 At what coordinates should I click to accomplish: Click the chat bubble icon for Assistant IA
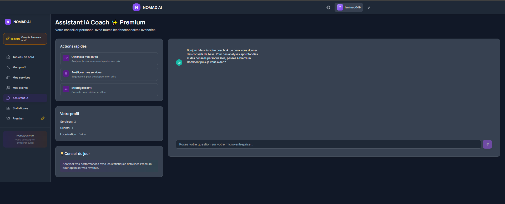[8, 98]
